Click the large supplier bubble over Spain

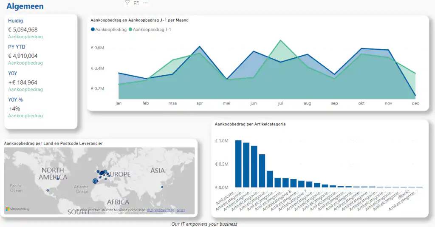coord(96,181)
